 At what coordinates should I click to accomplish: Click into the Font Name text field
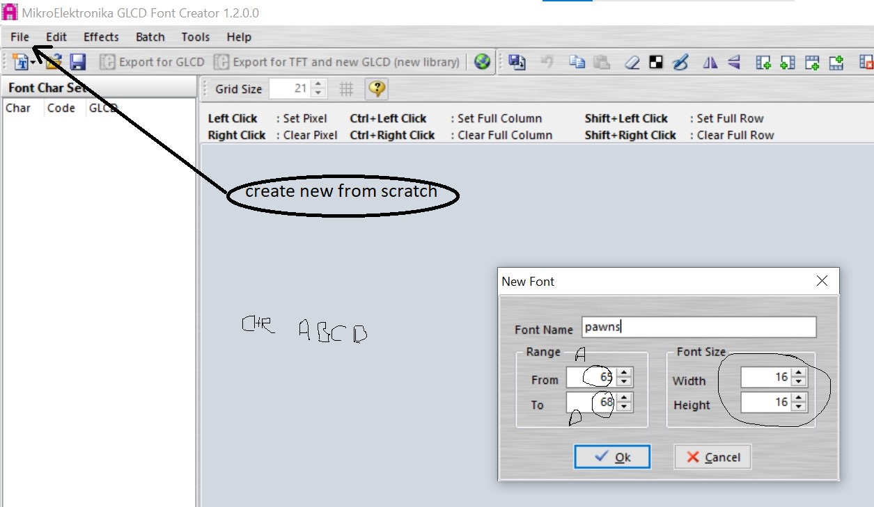(699, 327)
